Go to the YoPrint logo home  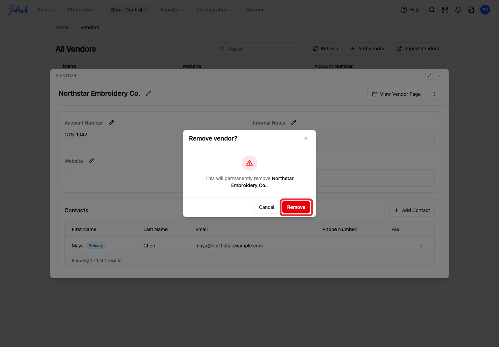pyautogui.click(x=18, y=10)
